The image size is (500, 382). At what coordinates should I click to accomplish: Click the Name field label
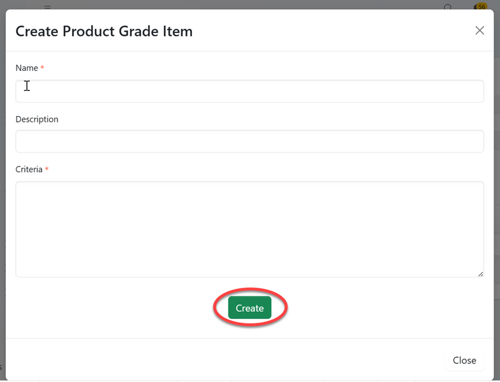27,68
